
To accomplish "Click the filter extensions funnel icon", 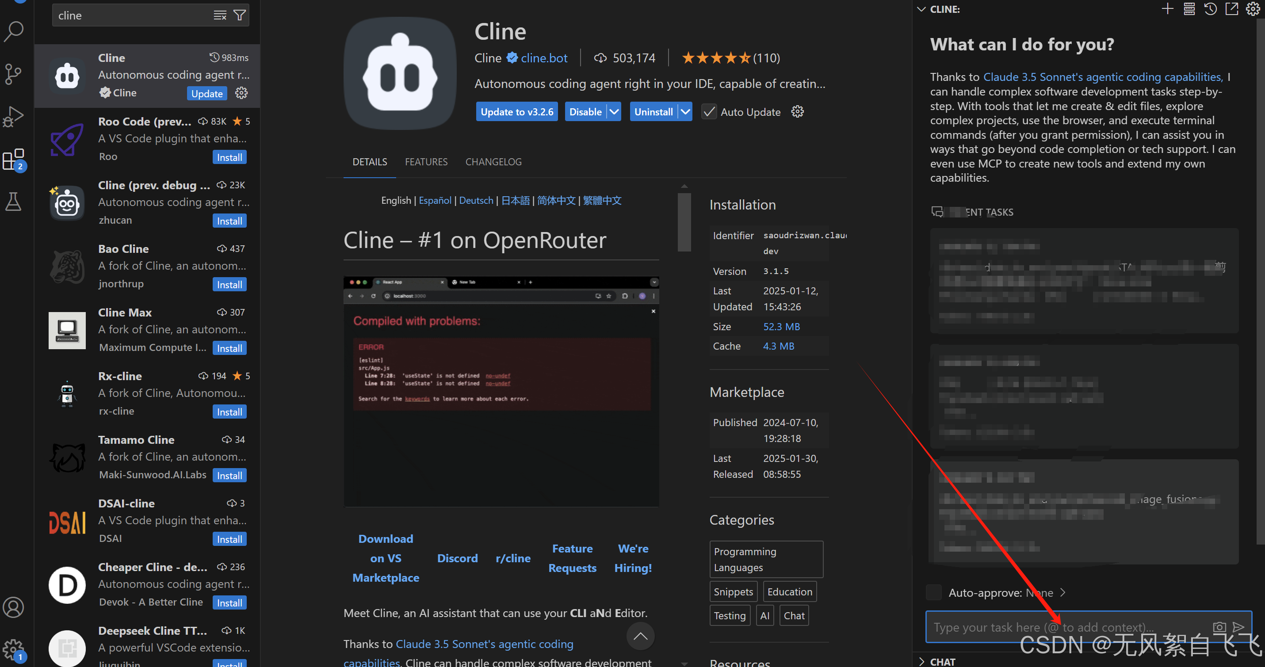I will point(239,15).
